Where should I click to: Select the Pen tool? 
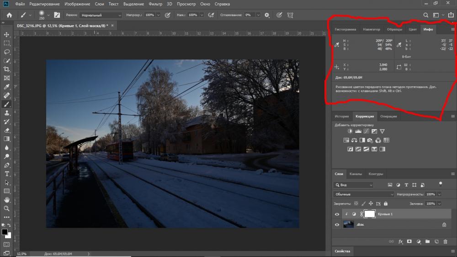pyautogui.click(x=6, y=165)
